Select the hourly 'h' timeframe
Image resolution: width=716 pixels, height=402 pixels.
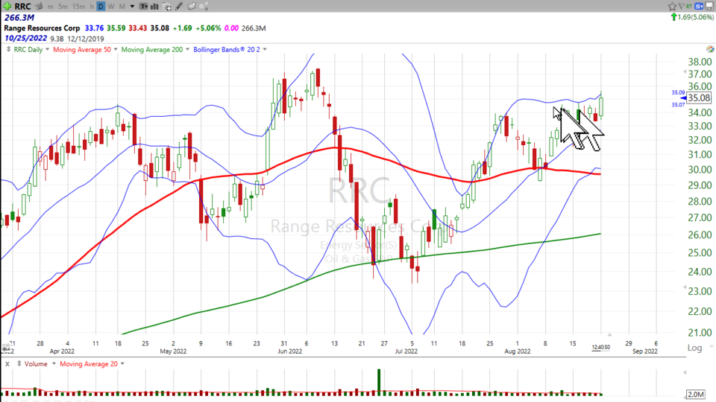point(92,7)
